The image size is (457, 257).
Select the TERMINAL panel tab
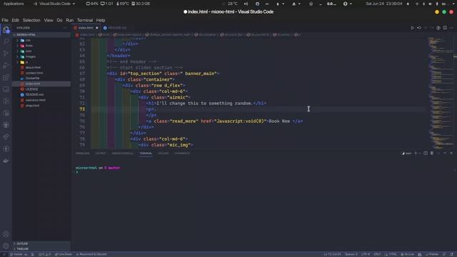(x=146, y=153)
